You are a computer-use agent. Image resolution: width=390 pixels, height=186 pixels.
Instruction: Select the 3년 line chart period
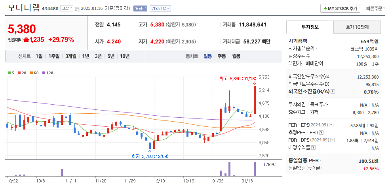coord(98,56)
